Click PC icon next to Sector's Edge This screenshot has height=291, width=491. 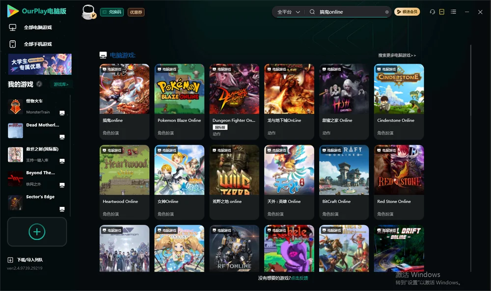point(62,209)
